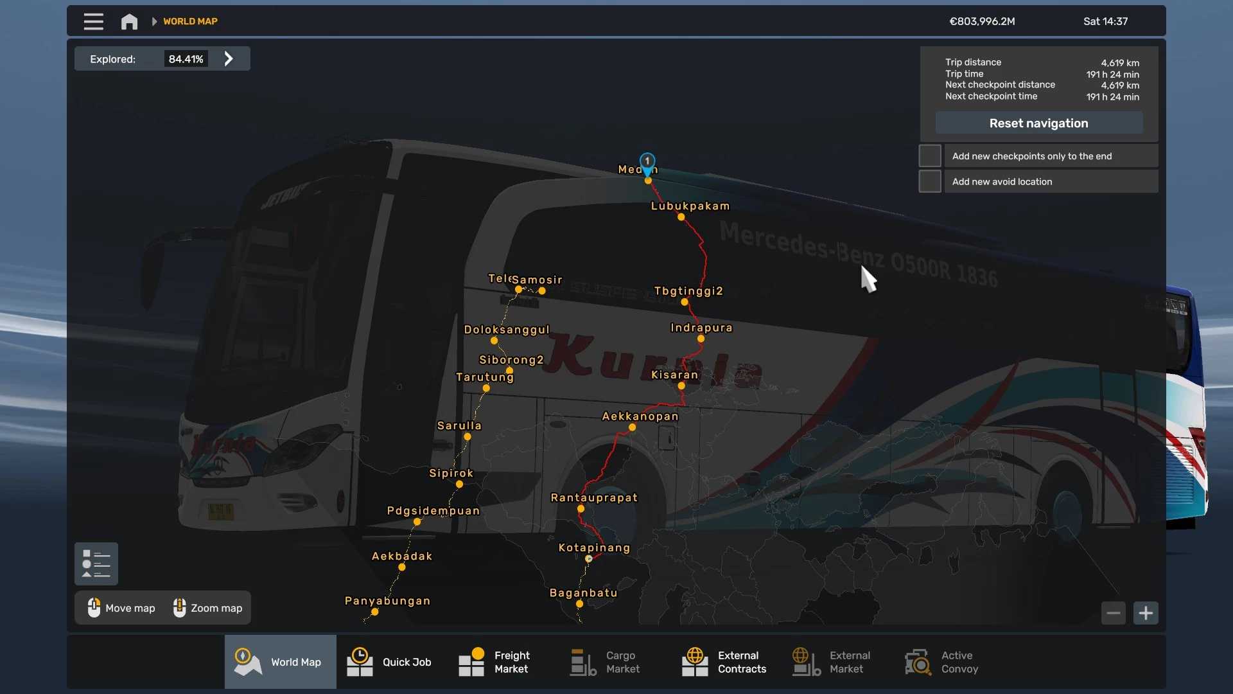Switch to the Cargo Market tab
Image resolution: width=1233 pixels, height=694 pixels.
[605, 662]
